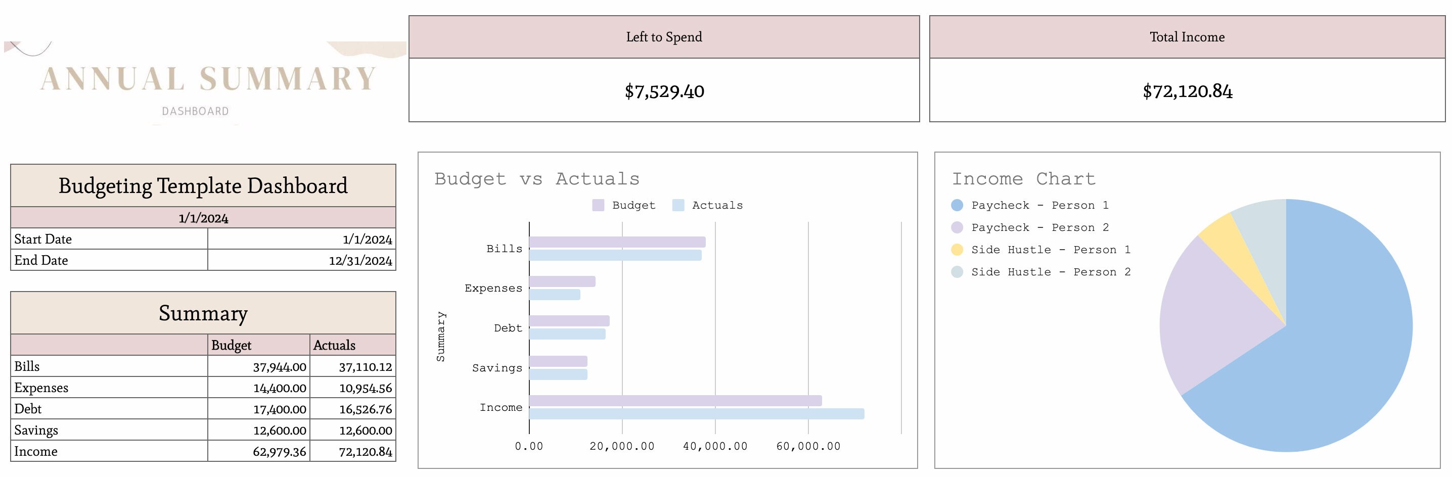Screen dimensions: 1452x477
Task: Click the Bills budget bar in the chart
Action: [617, 242]
